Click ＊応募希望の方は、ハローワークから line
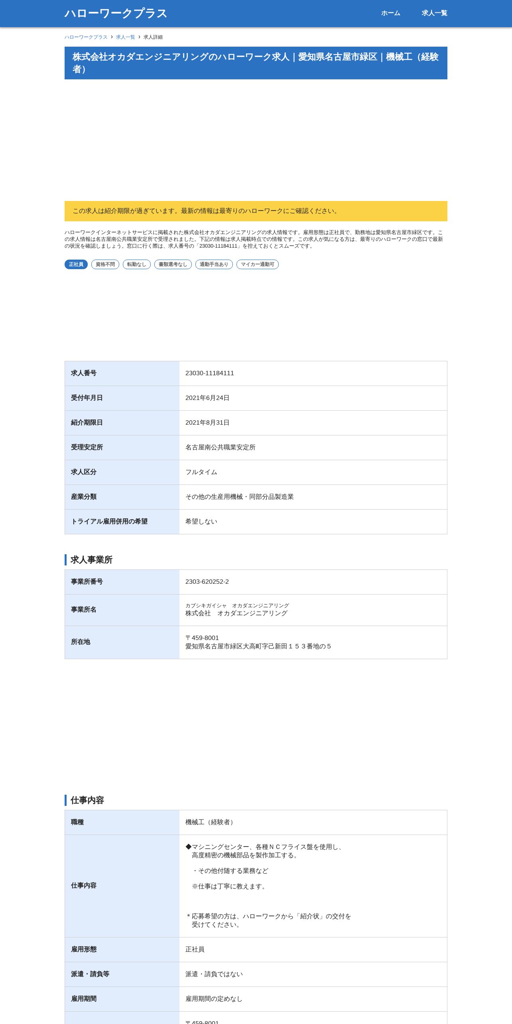Image resolution: width=512 pixels, height=1024 pixels. point(268,916)
